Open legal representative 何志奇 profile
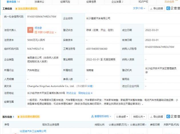 pyautogui.click(x=38, y=28)
